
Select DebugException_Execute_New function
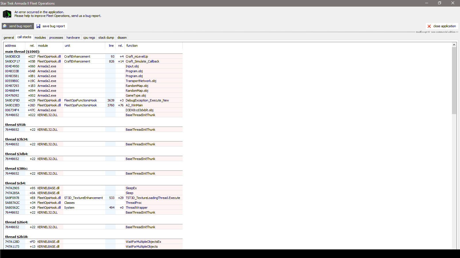coord(147,100)
